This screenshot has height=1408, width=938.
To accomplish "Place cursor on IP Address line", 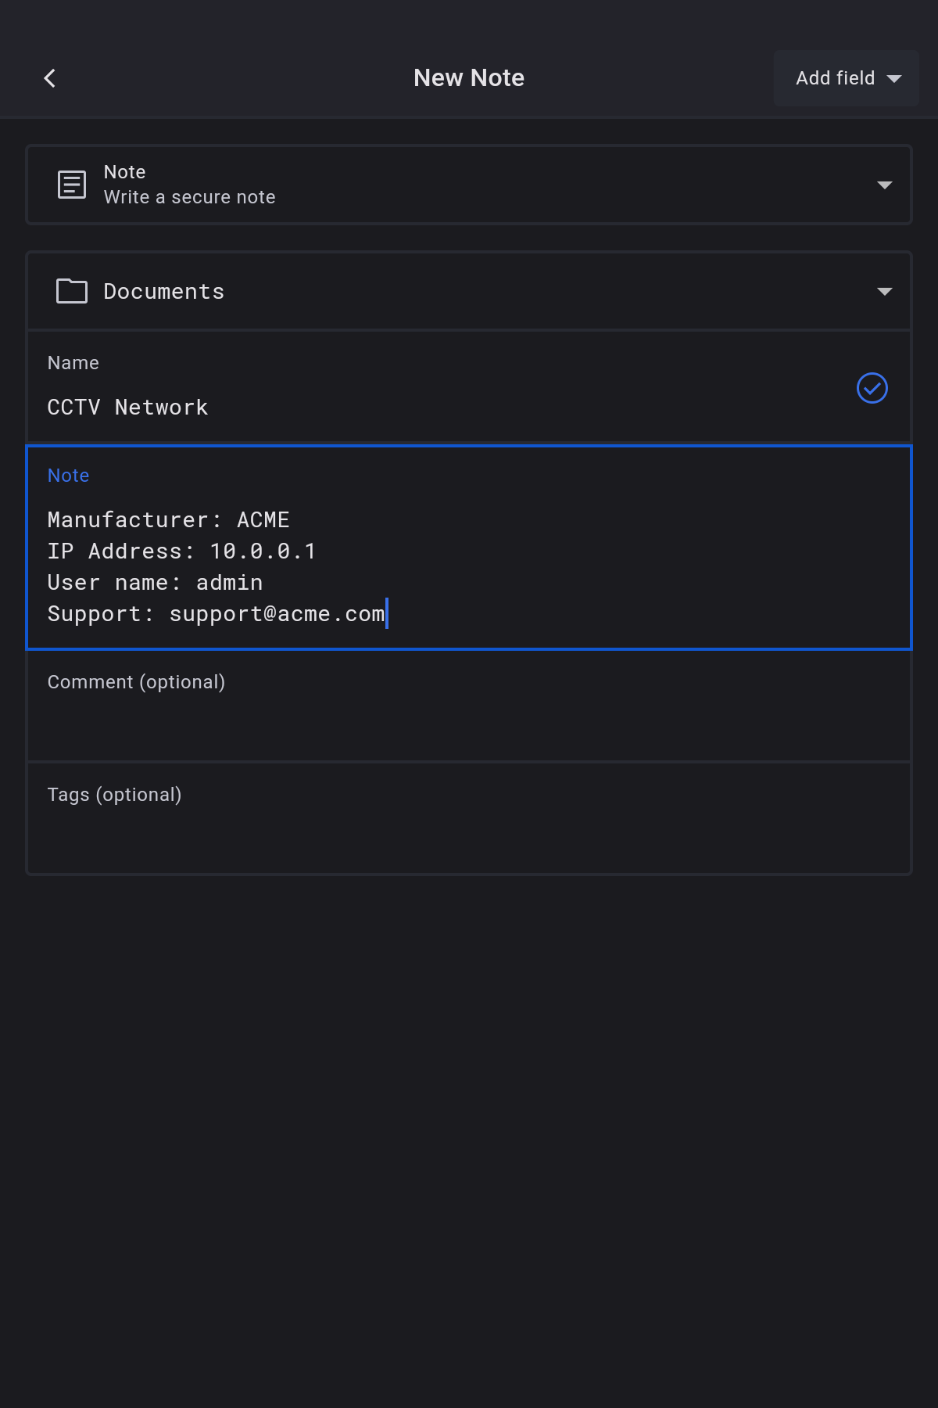I will (181, 551).
